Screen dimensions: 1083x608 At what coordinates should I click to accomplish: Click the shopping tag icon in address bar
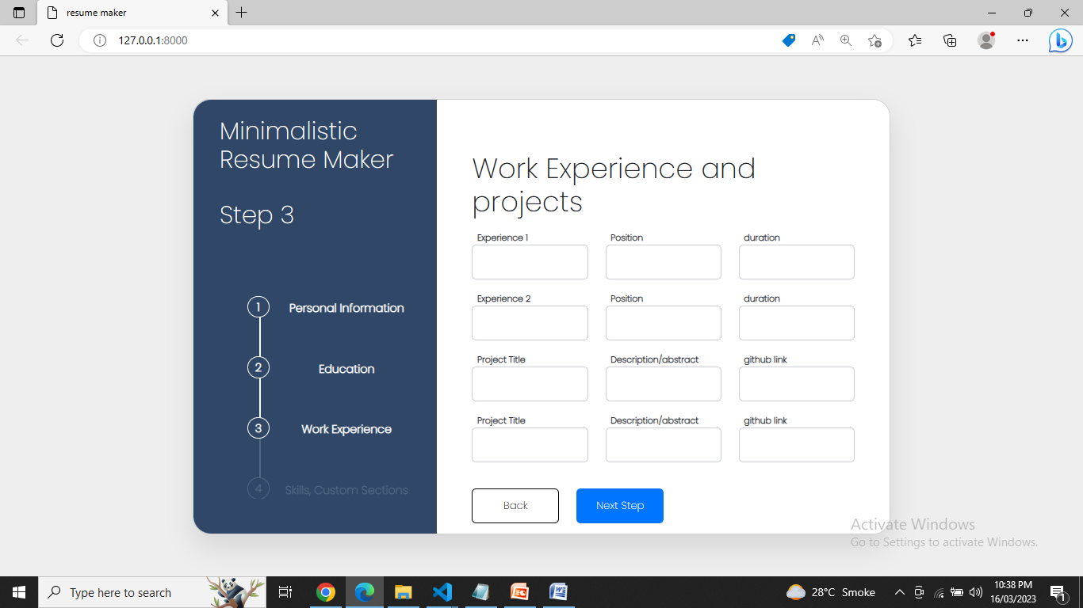click(x=788, y=40)
